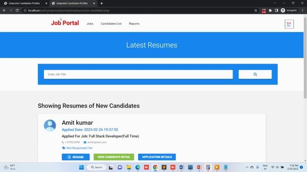Switch to the second browser tab

(72, 3)
